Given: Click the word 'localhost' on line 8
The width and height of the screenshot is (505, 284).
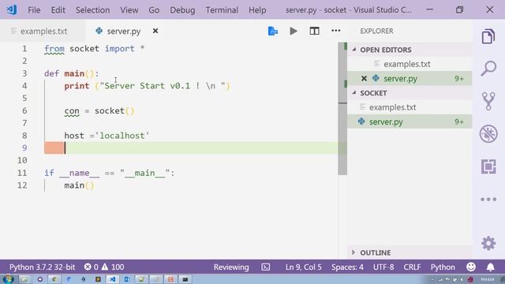Looking at the screenshot, I should (122, 136).
